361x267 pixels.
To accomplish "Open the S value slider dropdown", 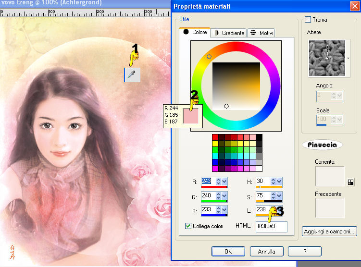I will pyautogui.click(x=279, y=196).
